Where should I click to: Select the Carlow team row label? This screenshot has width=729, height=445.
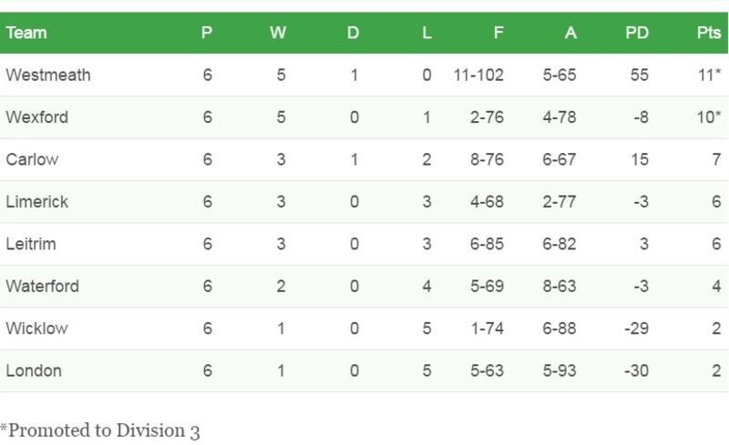click(x=32, y=159)
